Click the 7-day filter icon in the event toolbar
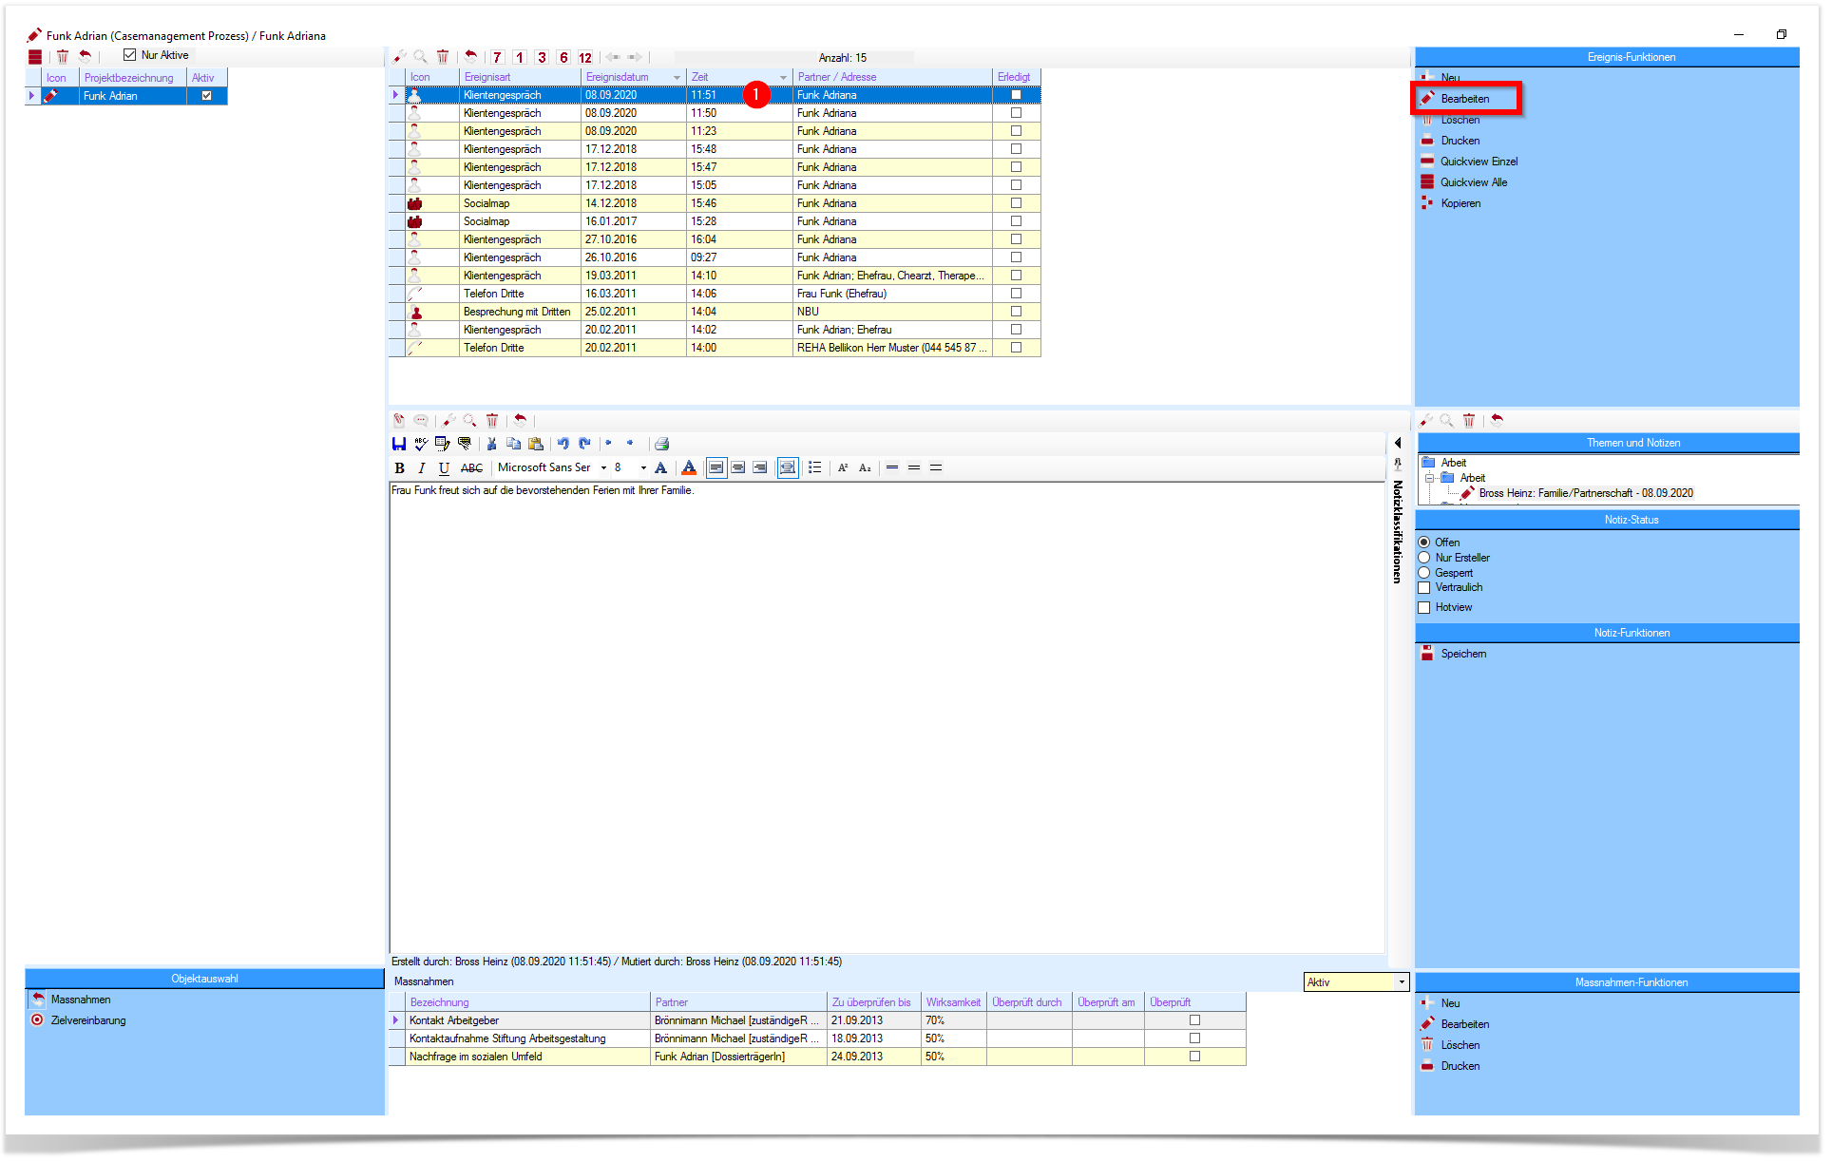1832x1162 pixels. pos(497,58)
